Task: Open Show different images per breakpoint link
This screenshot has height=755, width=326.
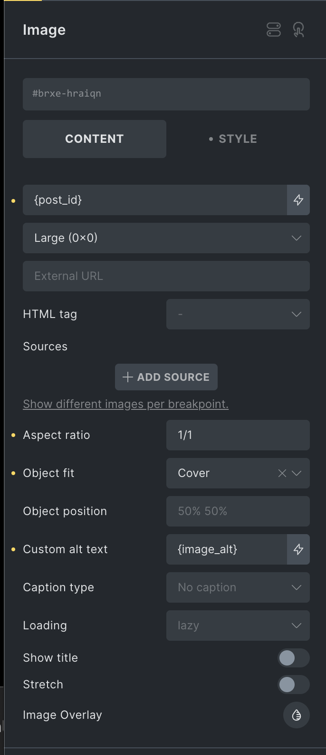Action: 126,404
